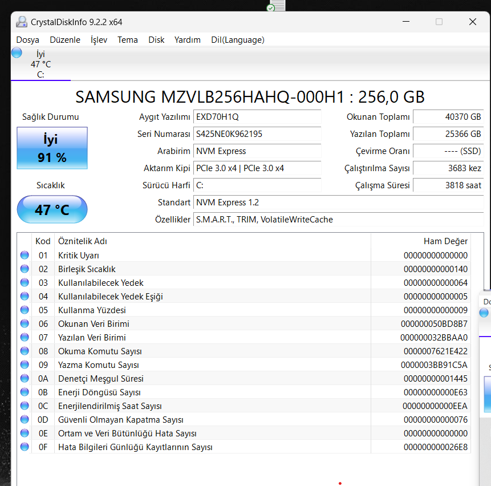Screen dimensions: 491x486
Task: Click the status orb for Kullanılabilecek Yedek Eşiği
Action: (25, 296)
